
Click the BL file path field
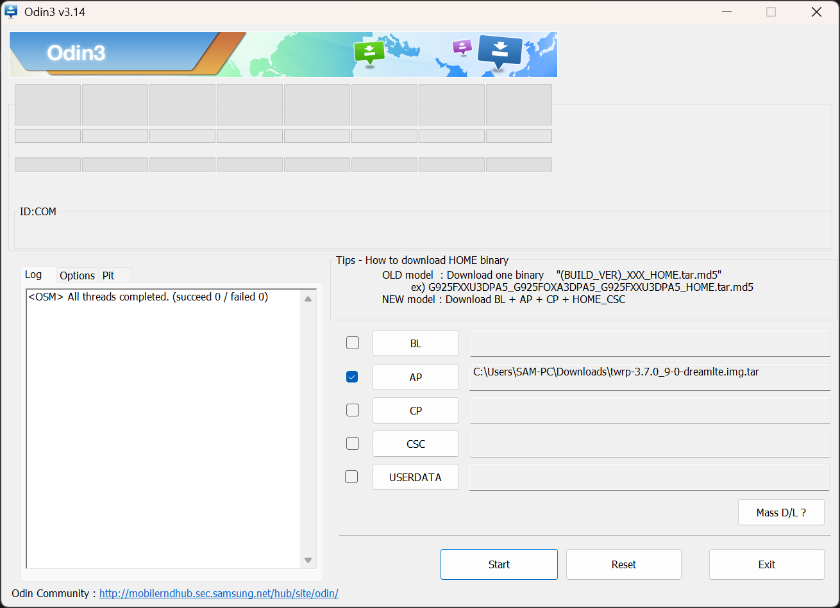[650, 343]
